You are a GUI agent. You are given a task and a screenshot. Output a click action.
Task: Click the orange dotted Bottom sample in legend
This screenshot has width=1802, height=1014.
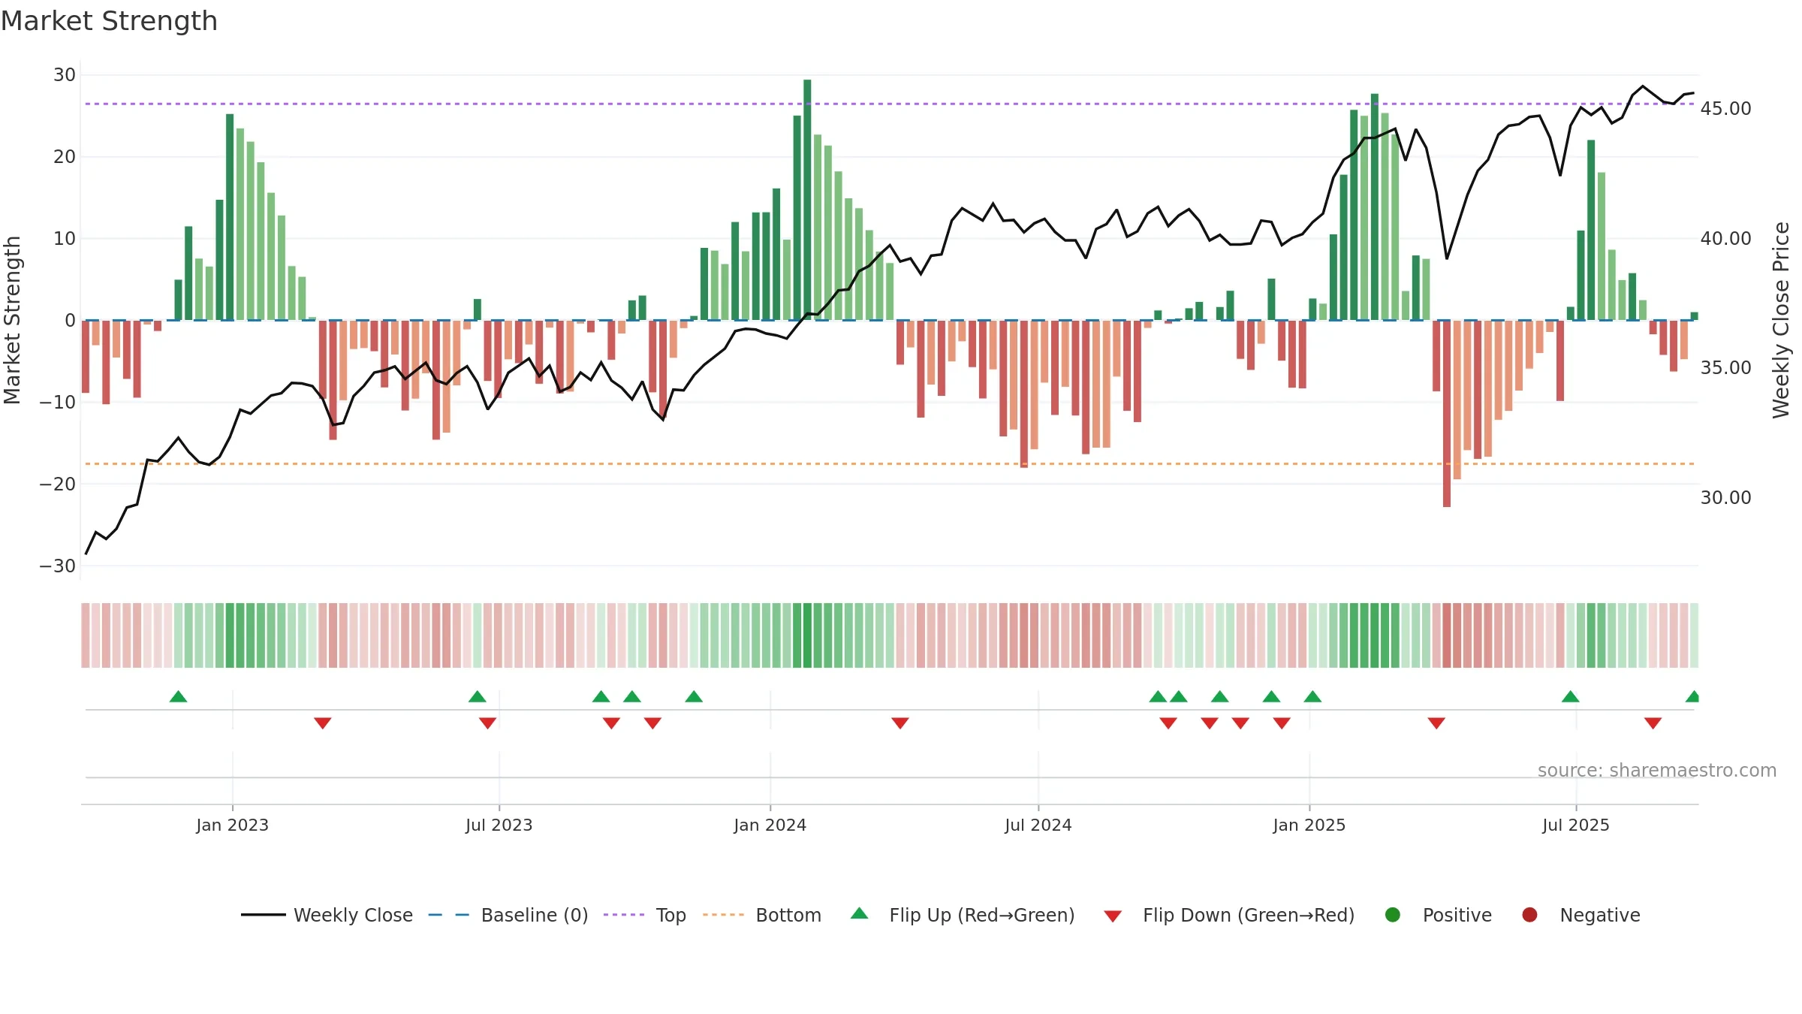[x=724, y=915]
